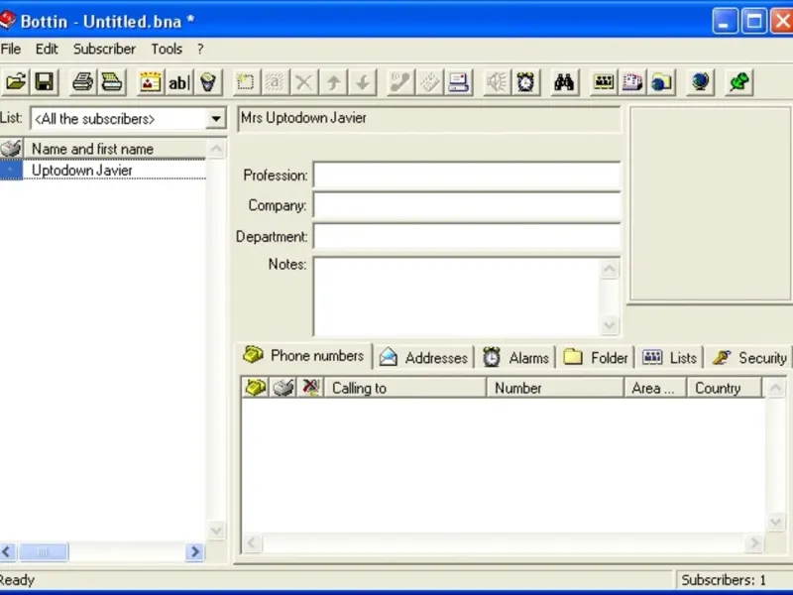Click the new subscriber card icon

[x=150, y=82]
